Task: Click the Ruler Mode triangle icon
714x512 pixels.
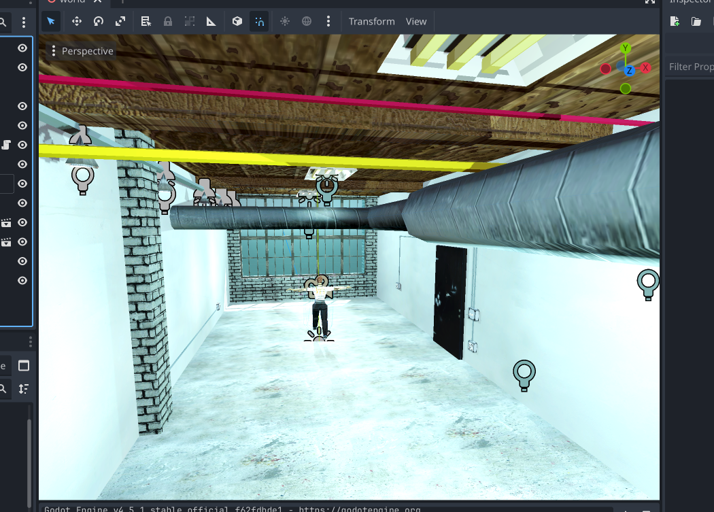Action: pyautogui.click(x=211, y=22)
